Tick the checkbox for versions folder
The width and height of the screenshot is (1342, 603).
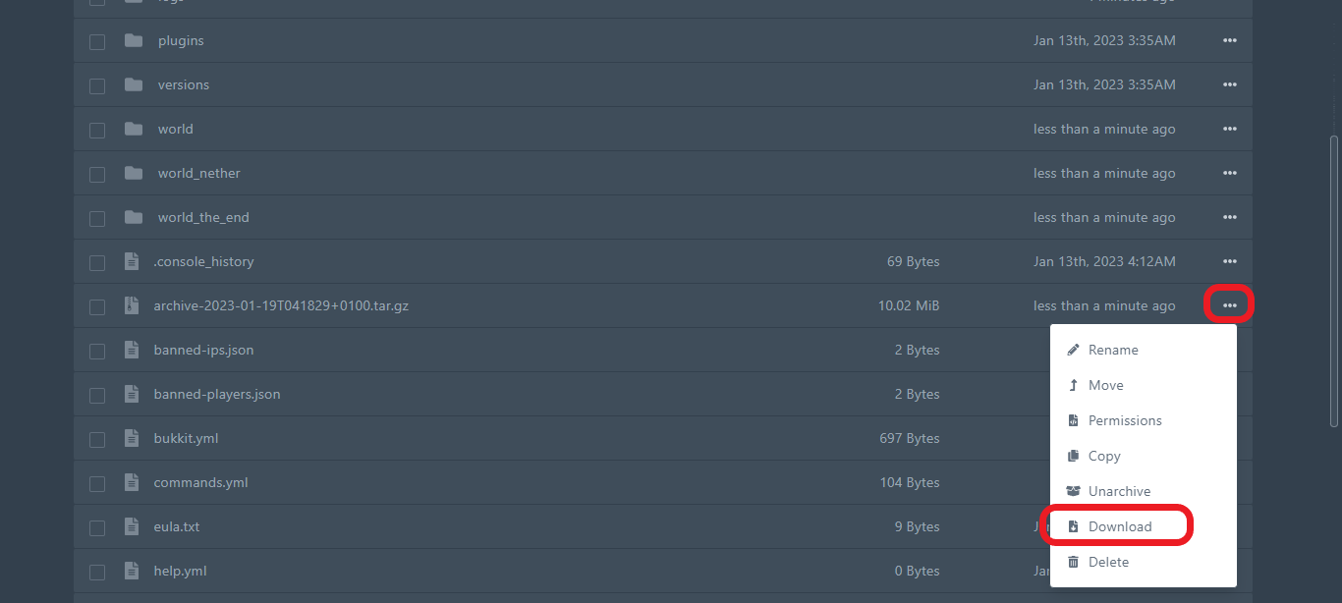[x=97, y=85]
